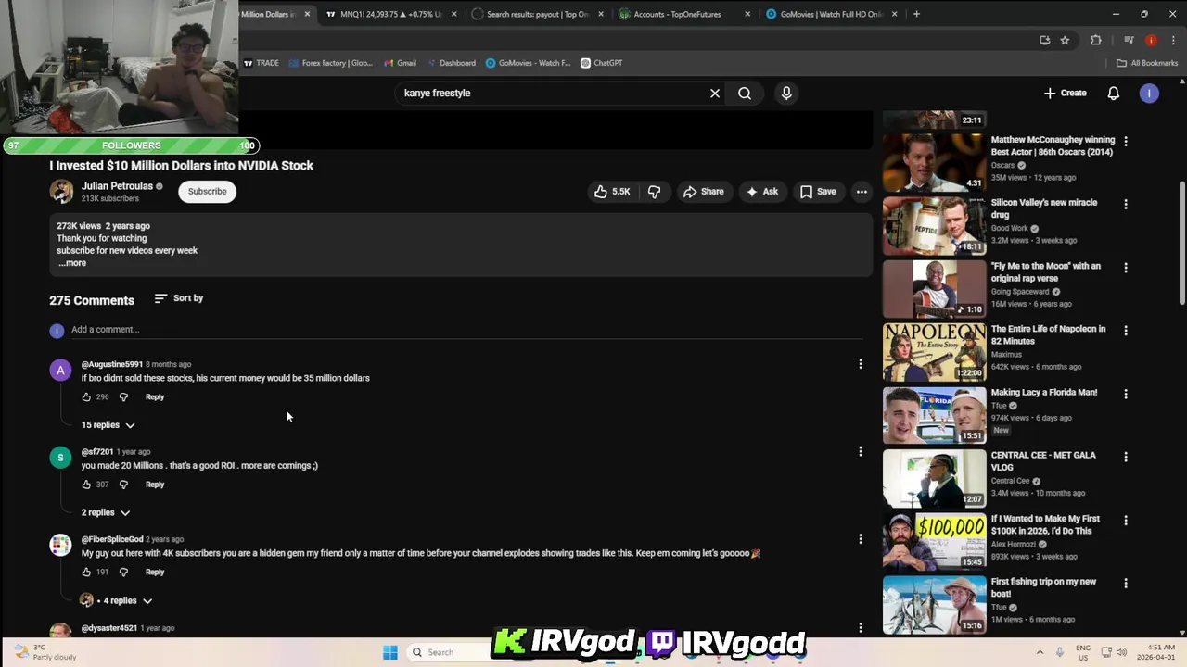Open options for Making Lacy video

[x=1126, y=394]
